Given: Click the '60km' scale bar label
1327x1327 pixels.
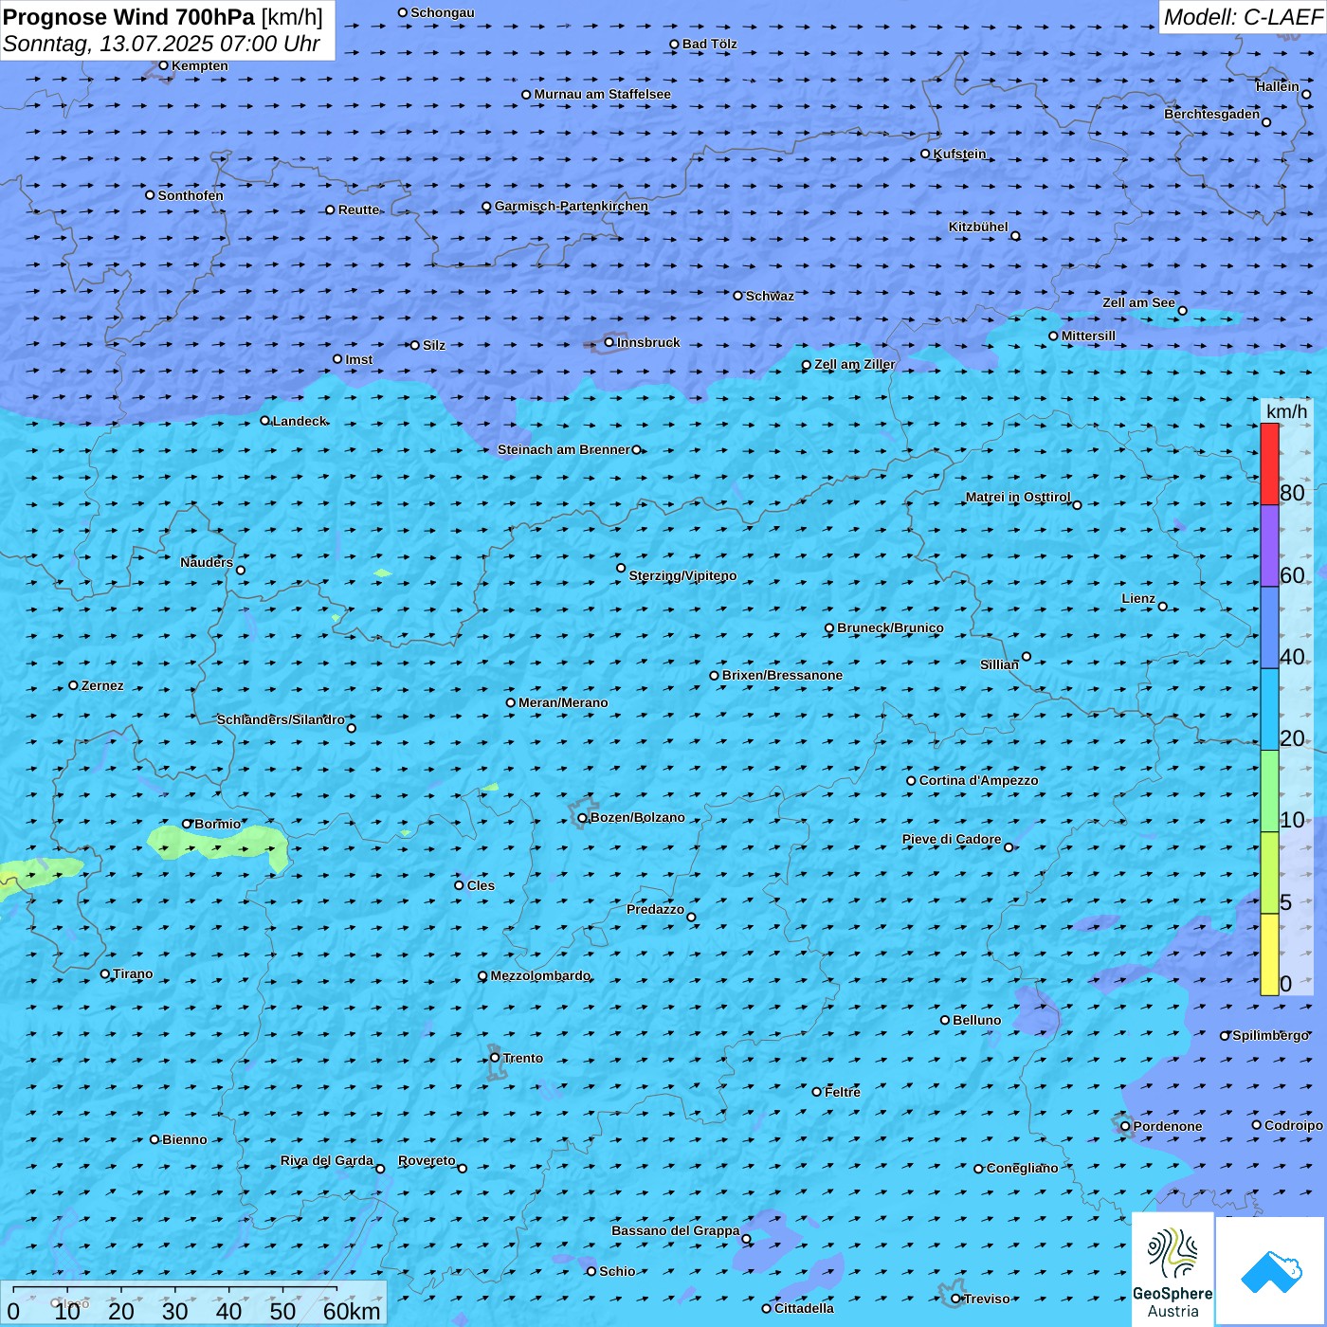Looking at the screenshot, I should pyautogui.click(x=352, y=1311).
